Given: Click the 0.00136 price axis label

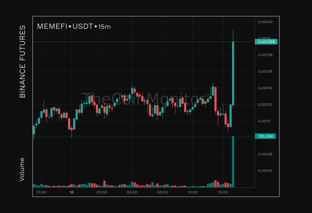Looking at the screenshot, I should point(265,72).
